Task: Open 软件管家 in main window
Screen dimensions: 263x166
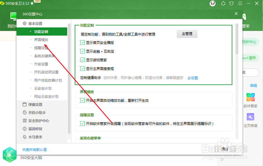Action: point(251,100)
